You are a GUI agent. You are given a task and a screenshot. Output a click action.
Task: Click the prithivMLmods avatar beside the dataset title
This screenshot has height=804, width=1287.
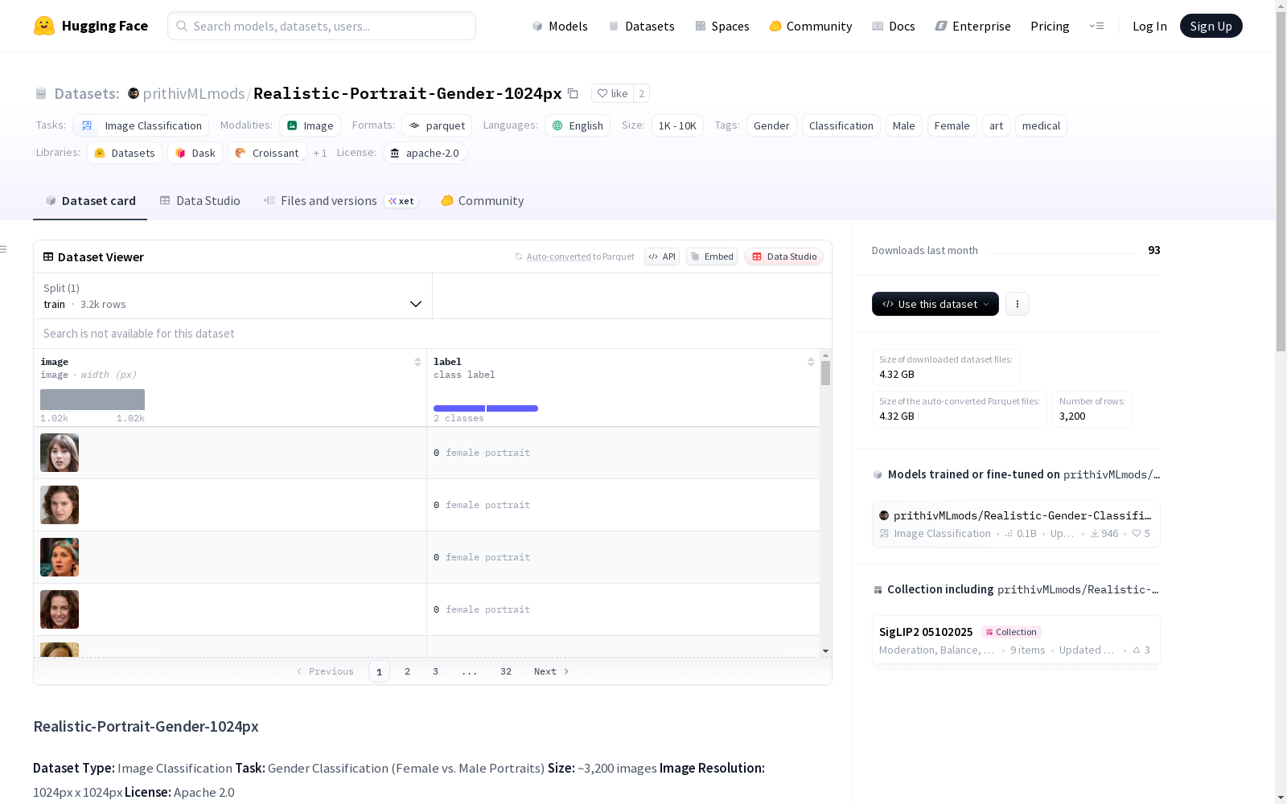tap(134, 93)
